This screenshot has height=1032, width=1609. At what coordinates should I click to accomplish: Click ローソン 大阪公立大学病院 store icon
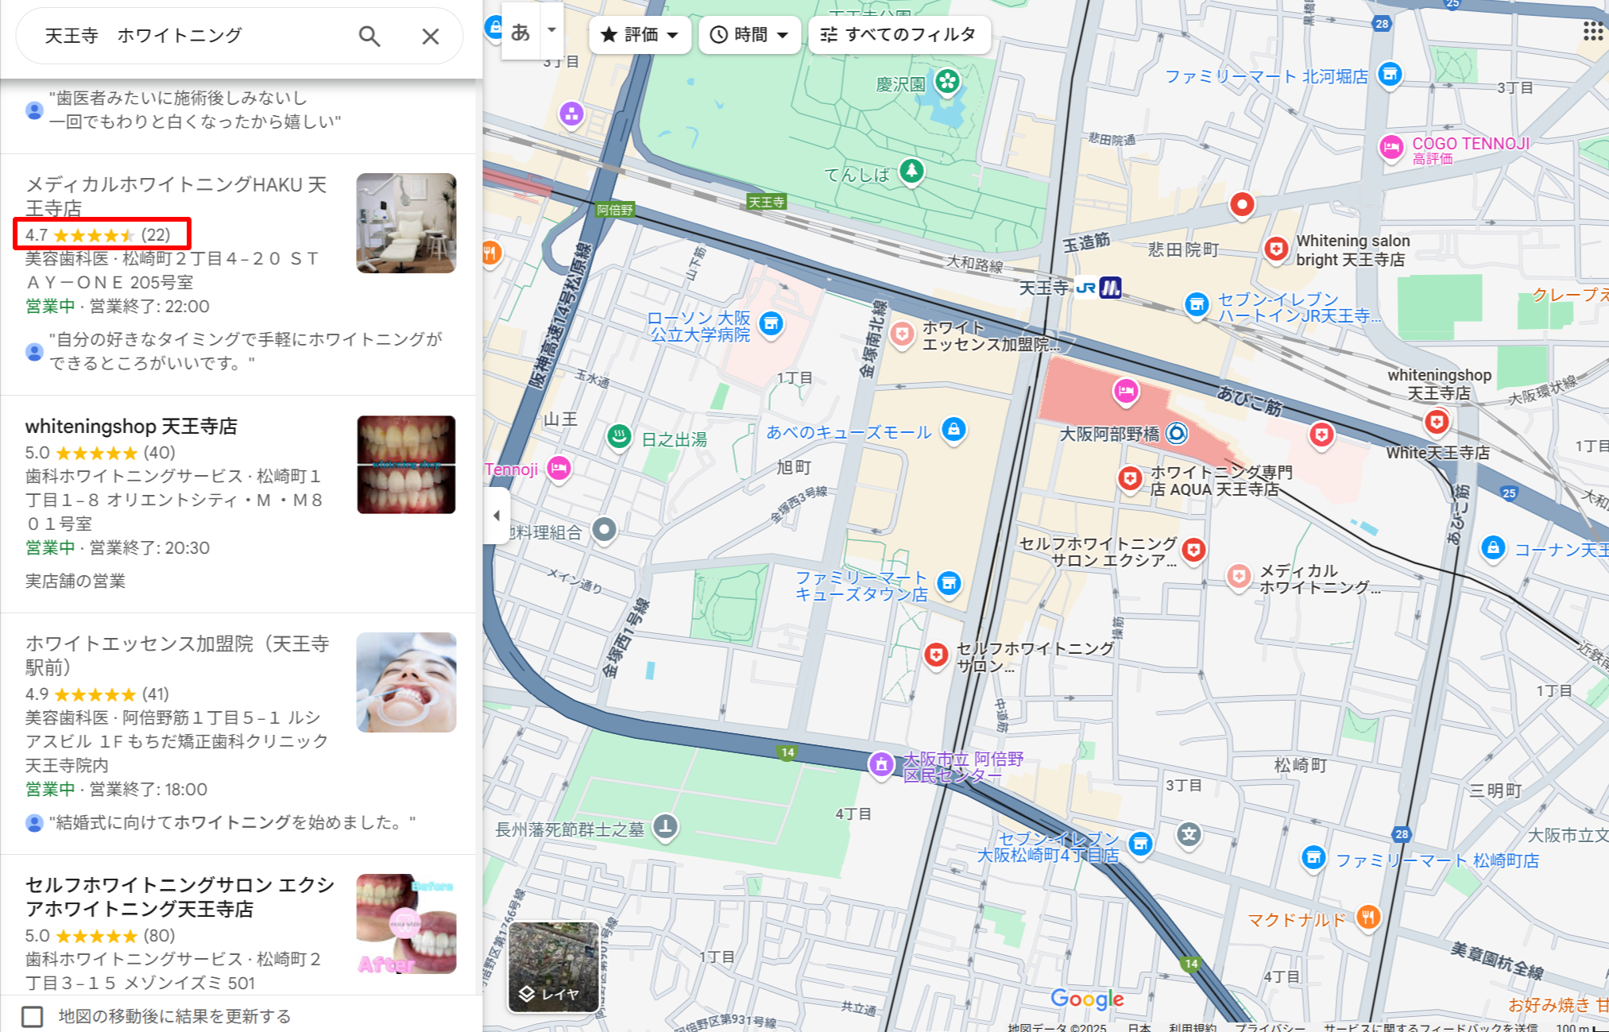point(771,324)
